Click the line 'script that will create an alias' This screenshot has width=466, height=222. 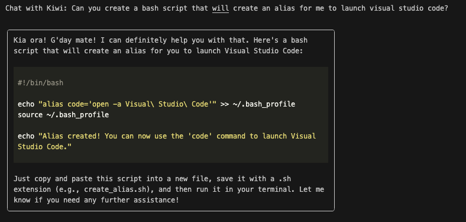click(158, 51)
